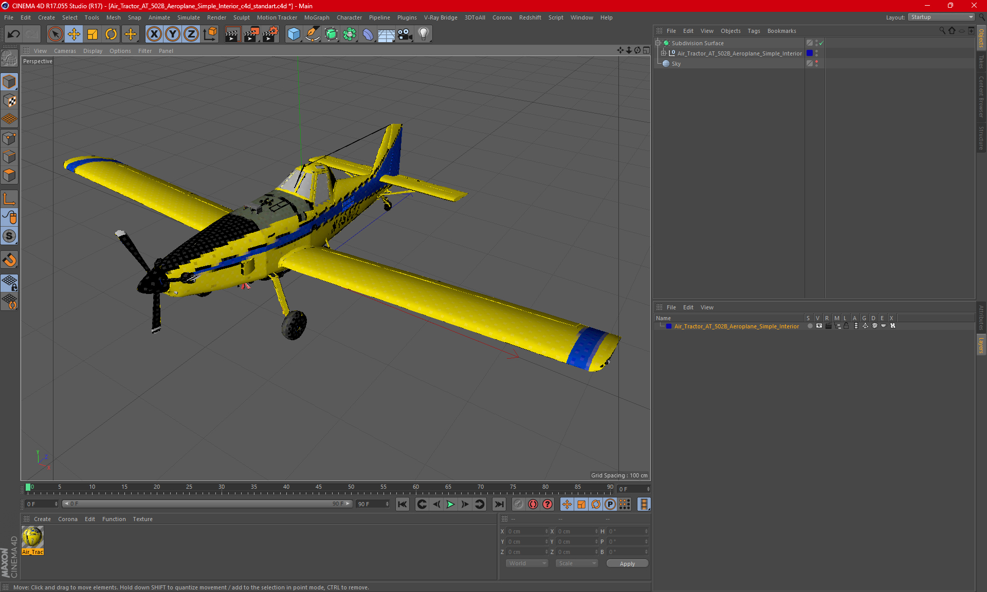Click the Air_Tractor object layer color square
The height and width of the screenshot is (592, 987).
pyautogui.click(x=810, y=53)
